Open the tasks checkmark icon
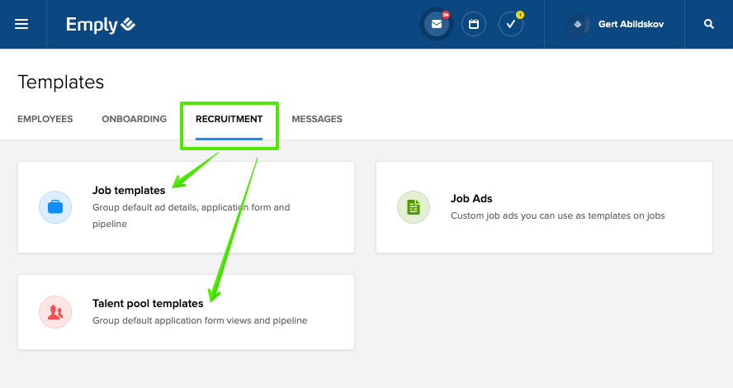This screenshot has height=388, width=733. point(511,24)
